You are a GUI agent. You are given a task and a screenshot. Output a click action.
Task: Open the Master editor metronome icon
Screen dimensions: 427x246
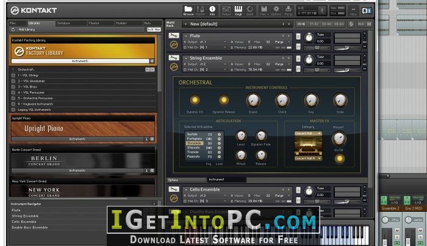coord(201,9)
